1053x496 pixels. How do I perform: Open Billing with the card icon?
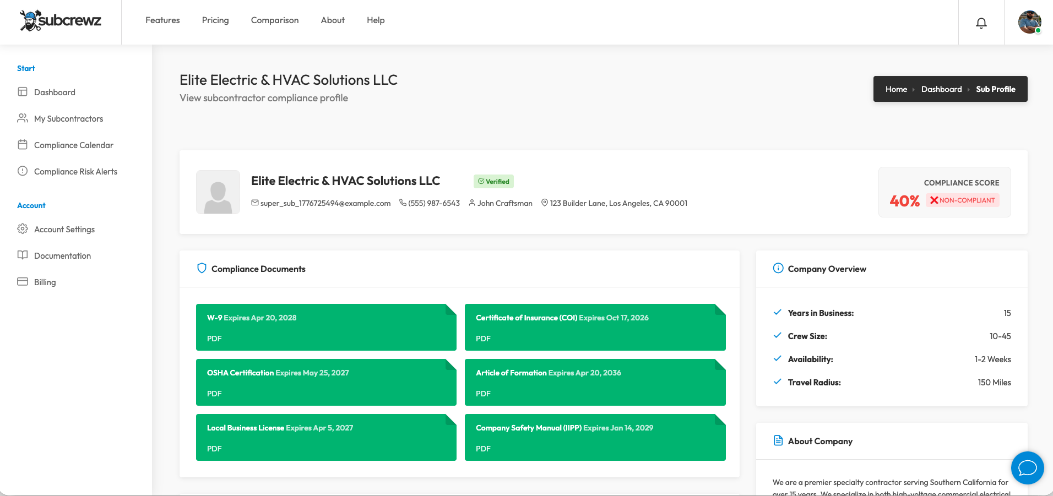pos(23,282)
